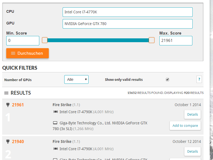
Task: Open the 21961 score result
Action: click(x=18, y=105)
